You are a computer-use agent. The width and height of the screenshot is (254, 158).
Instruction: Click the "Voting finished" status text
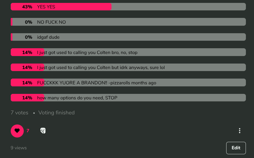(x=56, y=113)
